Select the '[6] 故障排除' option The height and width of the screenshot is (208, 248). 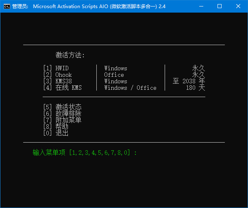(63, 113)
